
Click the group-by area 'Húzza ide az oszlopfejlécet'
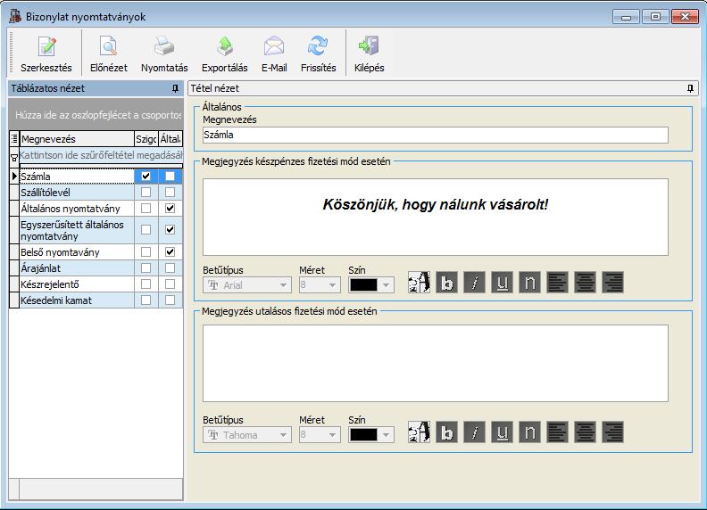coord(96,115)
